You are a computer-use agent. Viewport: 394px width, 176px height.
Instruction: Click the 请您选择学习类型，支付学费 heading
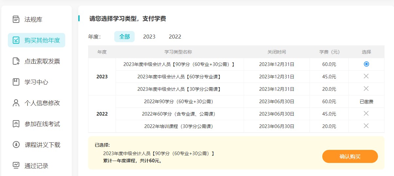(x=128, y=19)
